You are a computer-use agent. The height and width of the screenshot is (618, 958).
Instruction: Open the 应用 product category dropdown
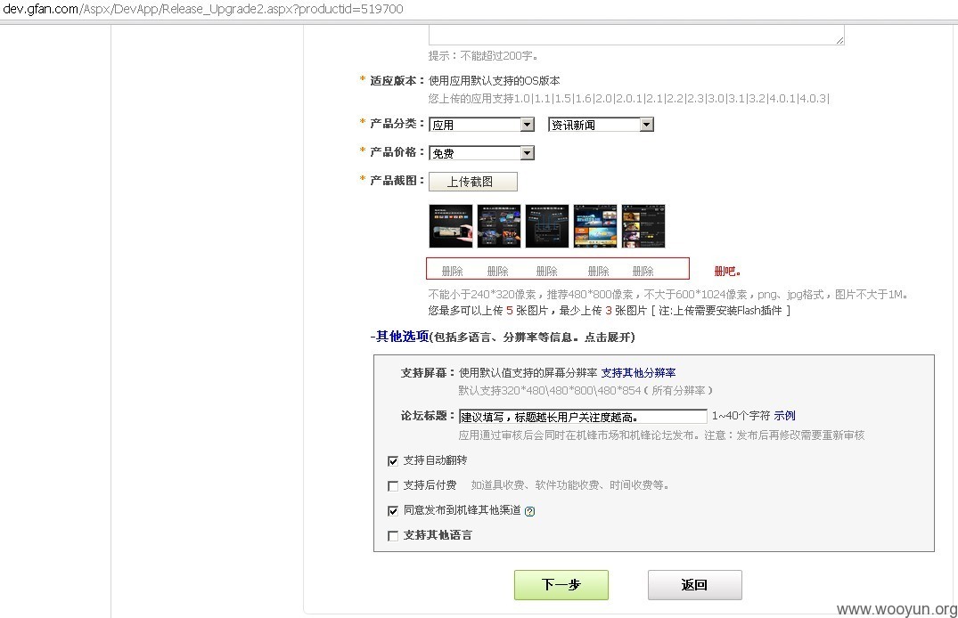(x=481, y=125)
